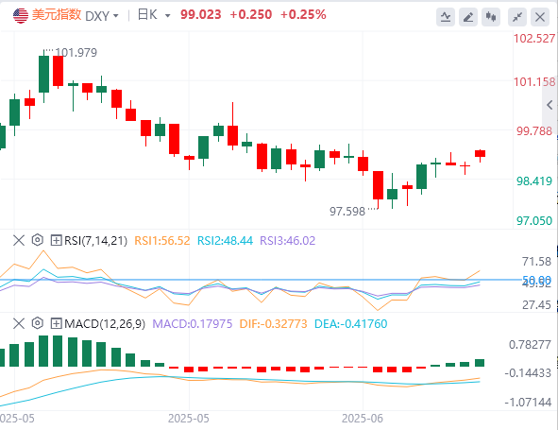Click the US flag icon
558x430 pixels.
pyautogui.click(x=21, y=16)
